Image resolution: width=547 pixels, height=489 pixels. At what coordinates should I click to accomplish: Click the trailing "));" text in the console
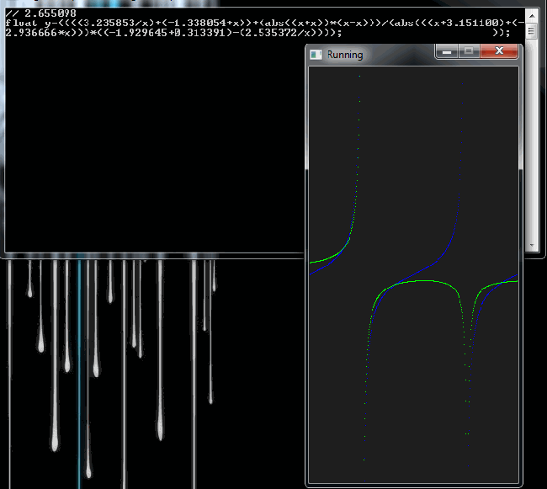tap(501, 33)
